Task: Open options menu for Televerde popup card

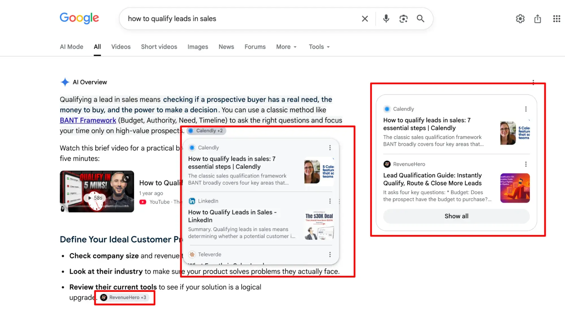Action: 330,255
